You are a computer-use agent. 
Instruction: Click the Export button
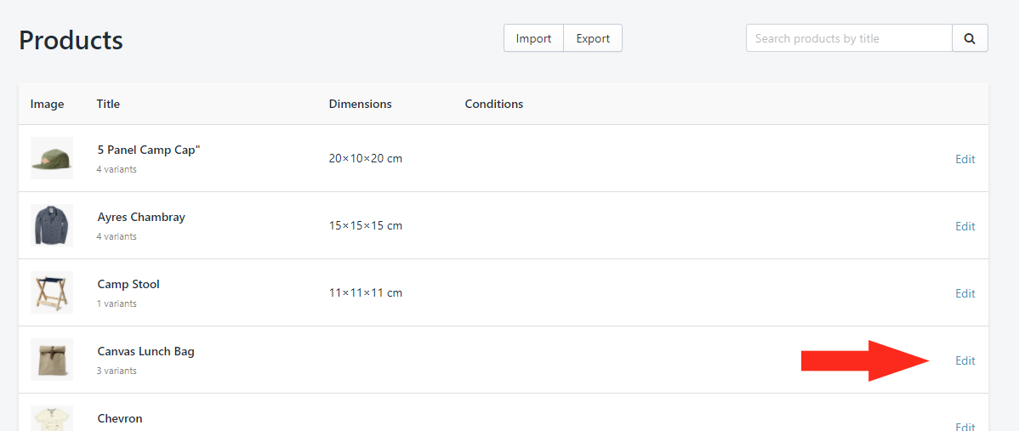[x=593, y=38]
